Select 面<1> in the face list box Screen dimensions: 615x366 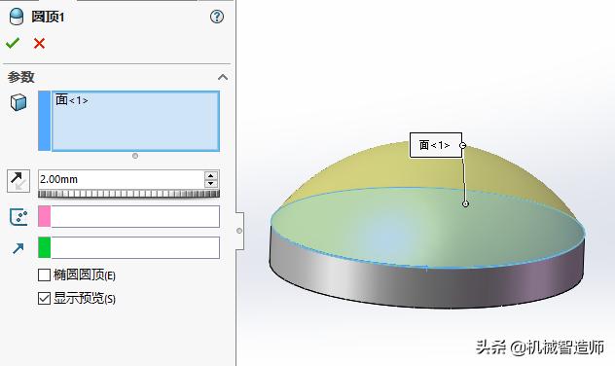click(x=72, y=100)
